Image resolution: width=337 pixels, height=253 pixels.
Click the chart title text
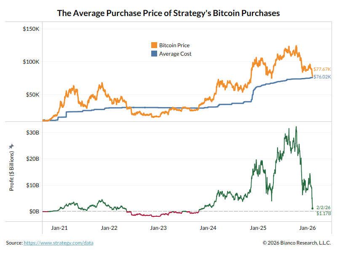click(x=168, y=13)
